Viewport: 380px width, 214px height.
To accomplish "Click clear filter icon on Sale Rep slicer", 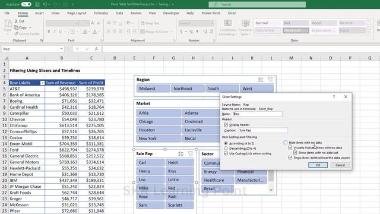I will (x=190, y=153).
